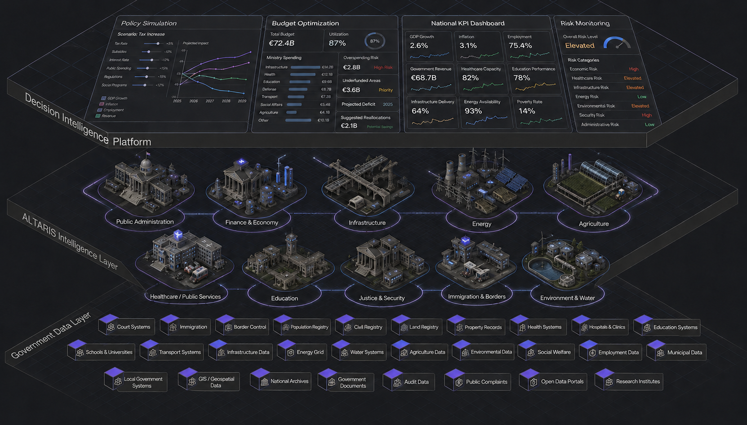The width and height of the screenshot is (747, 425).
Task: Open the Hospitals & Clinics data source
Action: (x=600, y=327)
